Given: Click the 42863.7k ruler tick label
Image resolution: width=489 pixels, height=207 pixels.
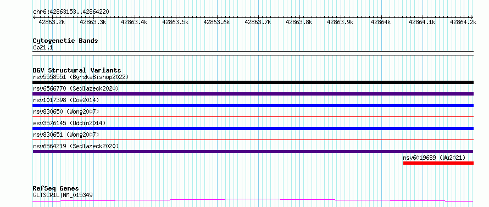Looking at the screenshot, I should tap(258, 22).
